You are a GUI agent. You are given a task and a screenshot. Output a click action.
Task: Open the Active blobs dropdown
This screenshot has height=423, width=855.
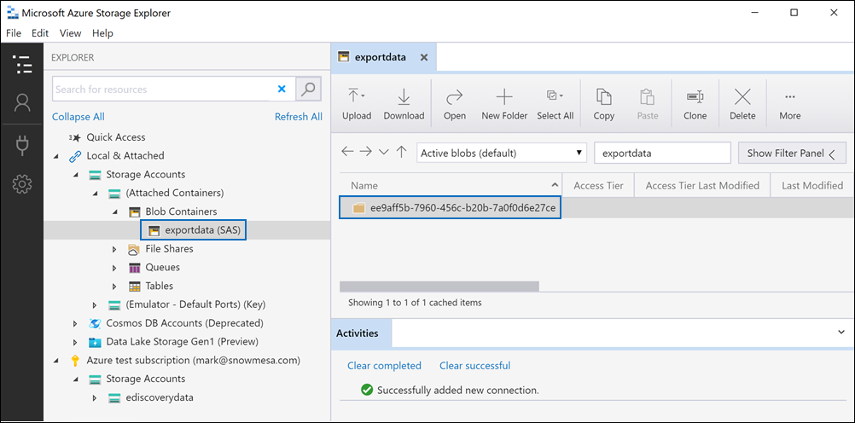pyautogui.click(x=503, y=154)
